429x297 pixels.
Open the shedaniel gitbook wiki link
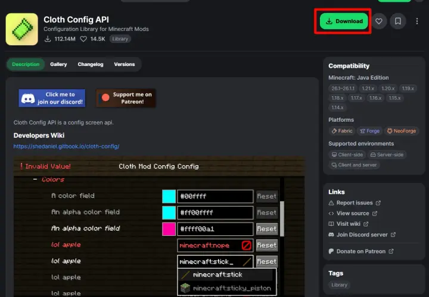[67, 147]
